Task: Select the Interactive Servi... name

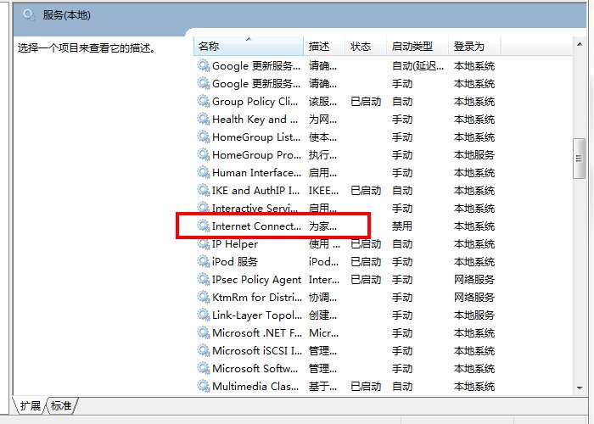Action: tap(255, 209)
